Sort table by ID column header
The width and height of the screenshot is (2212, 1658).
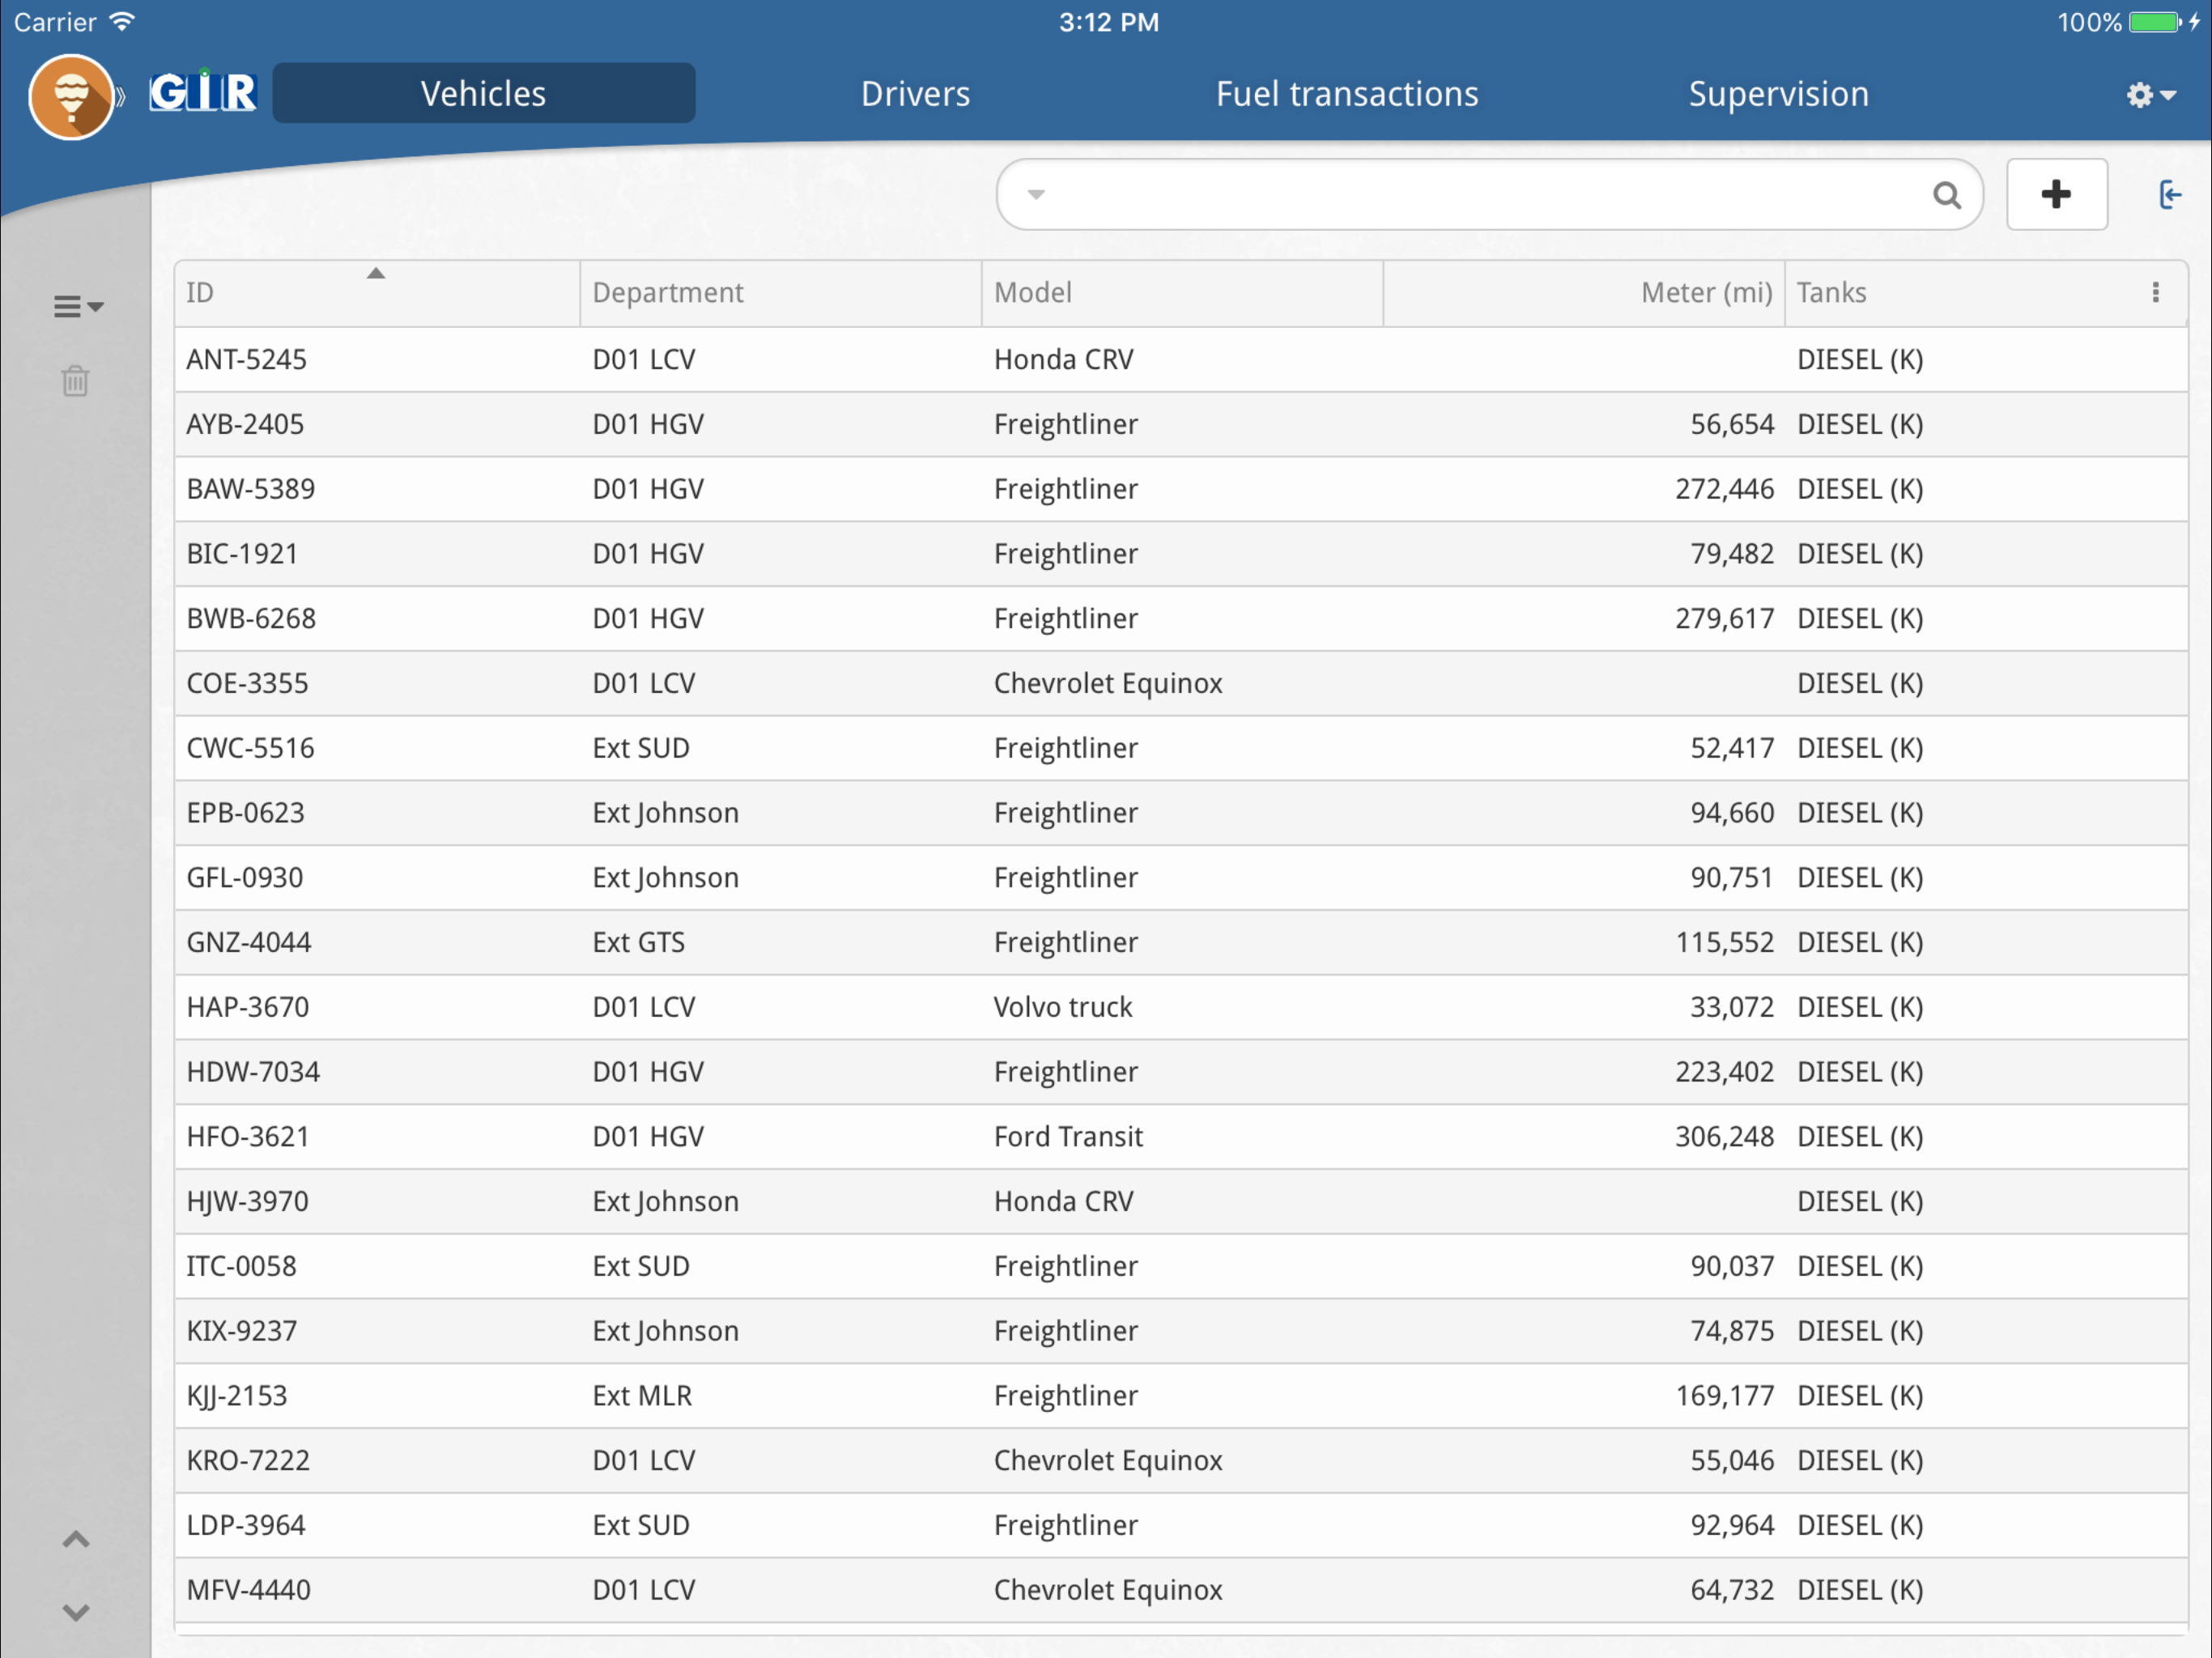(377, 293)
